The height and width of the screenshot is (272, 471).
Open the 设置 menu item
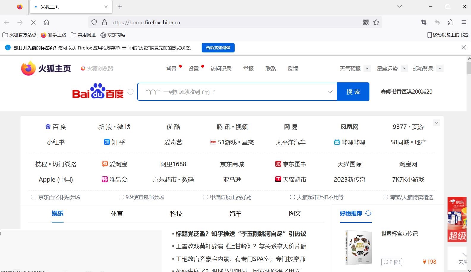(194, 69)
